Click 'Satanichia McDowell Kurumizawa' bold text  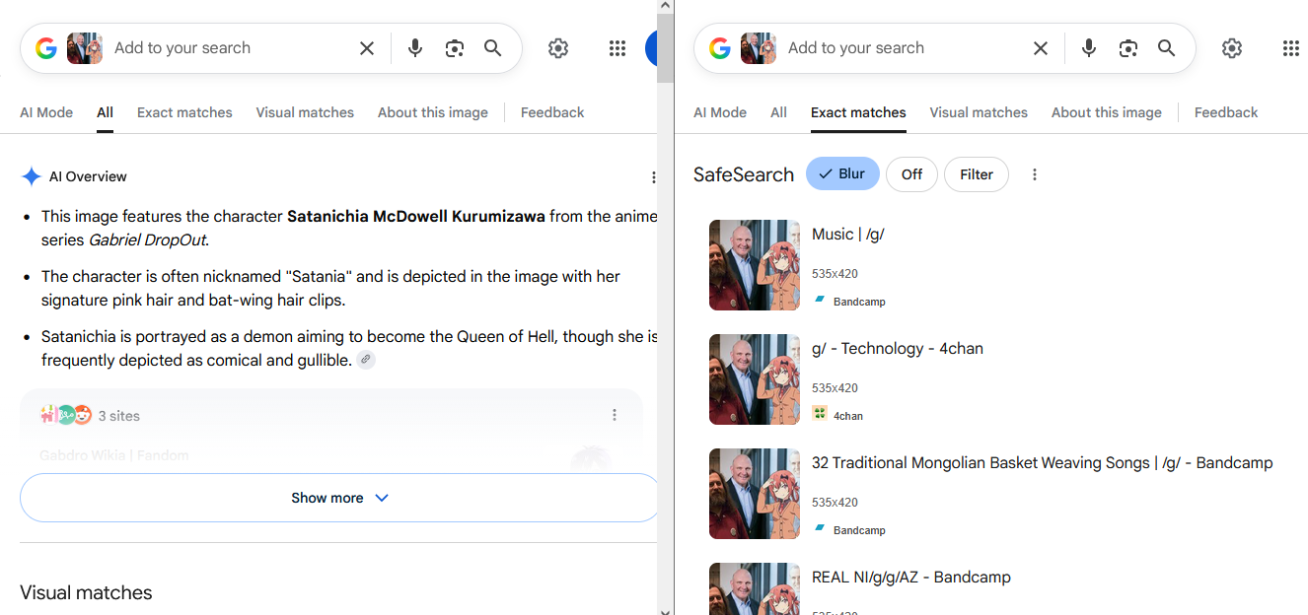pos(416,217)
